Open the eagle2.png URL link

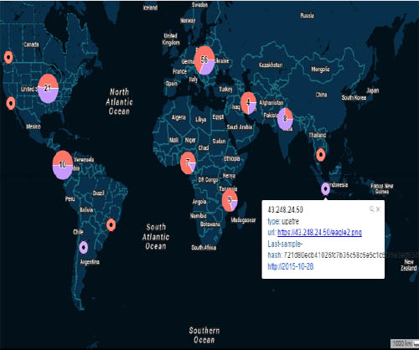(x=319, y=232)
